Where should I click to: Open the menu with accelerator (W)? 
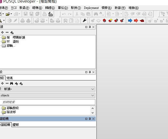[120, 8]
